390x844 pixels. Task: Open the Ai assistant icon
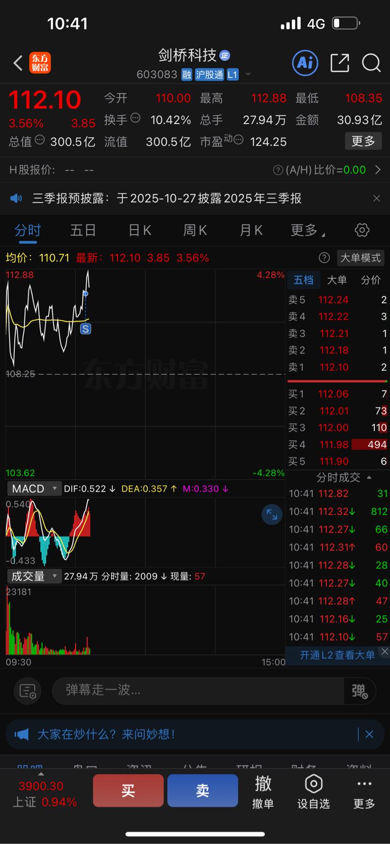[305, 63]
